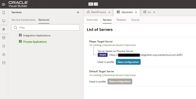Viewport: 196px width, 99px height.
Task: Click Process Applications backend icon
Action: pos(20,41)
